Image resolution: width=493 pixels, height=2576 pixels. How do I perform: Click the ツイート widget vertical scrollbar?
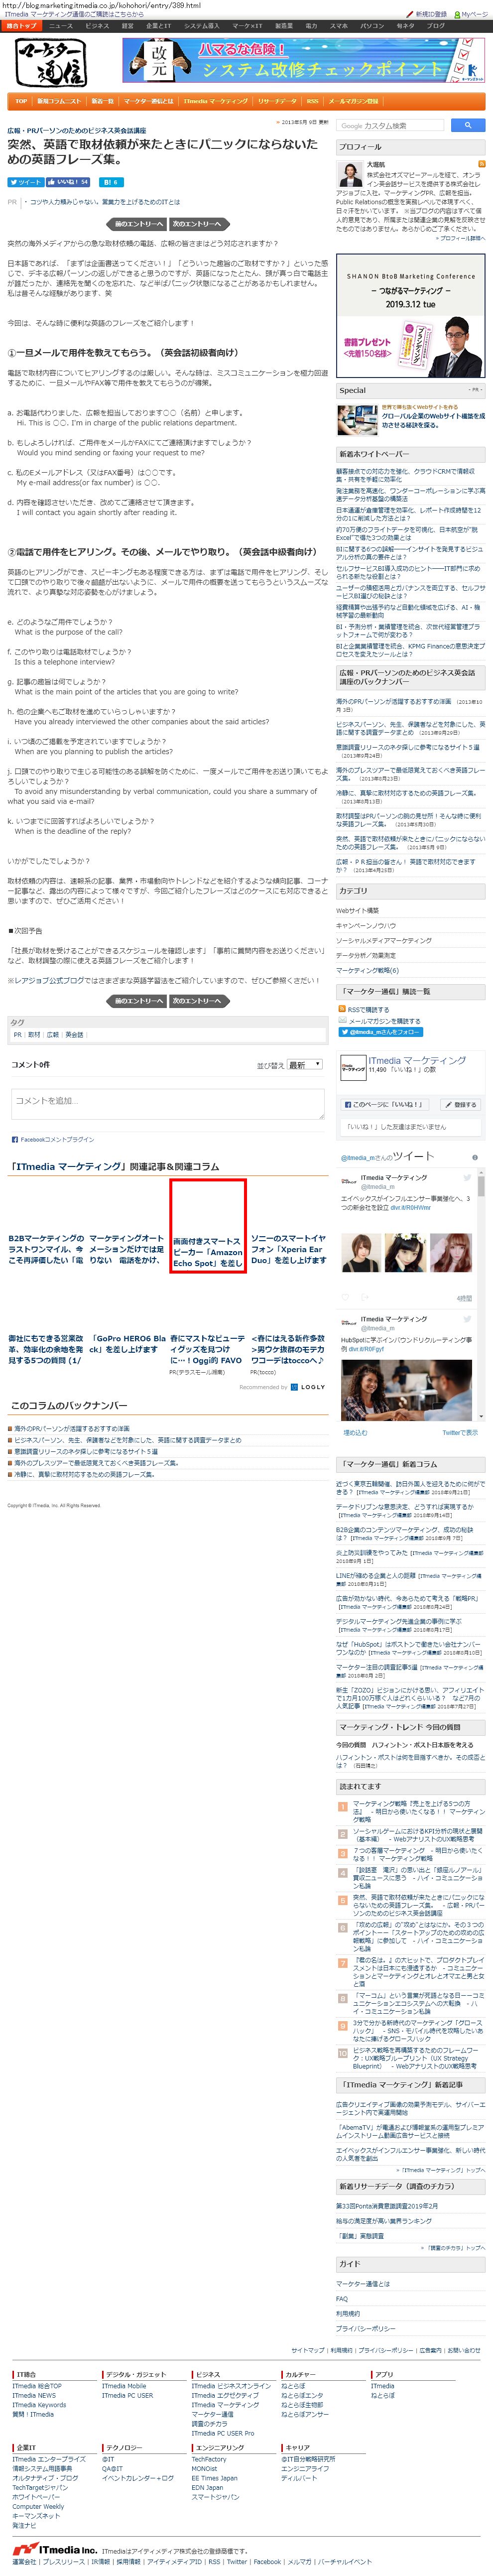pyautogui.click(x=481, y=1295)
